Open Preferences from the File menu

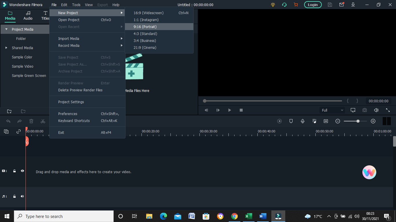coord(87,114)
